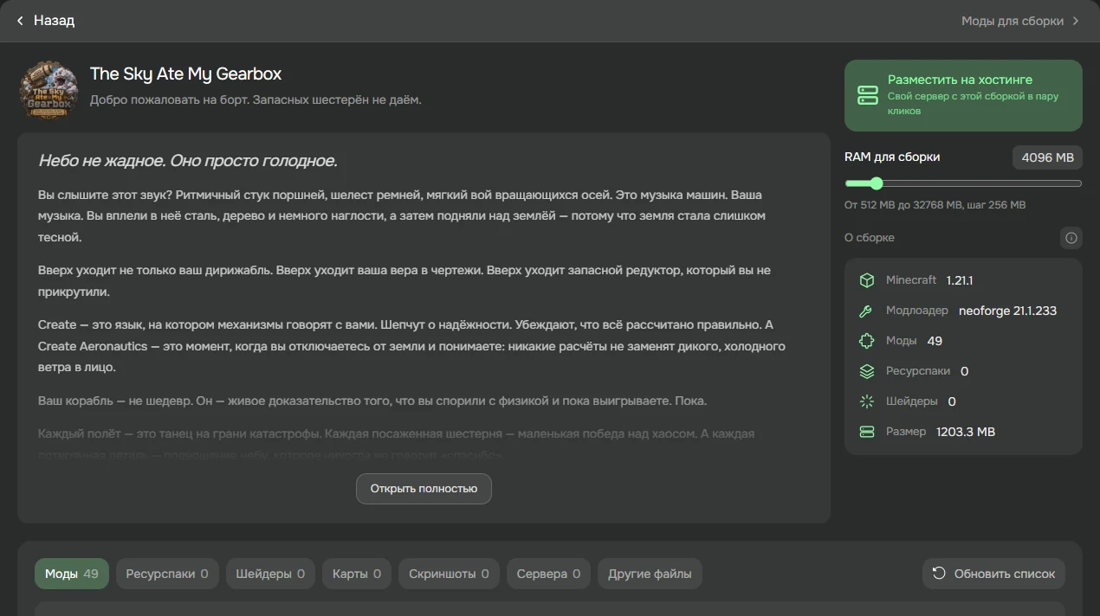The height and width of the screenshot is (616, 1100).
Task: Click the RAM для сборки label
Action: (x=892, y=157)
